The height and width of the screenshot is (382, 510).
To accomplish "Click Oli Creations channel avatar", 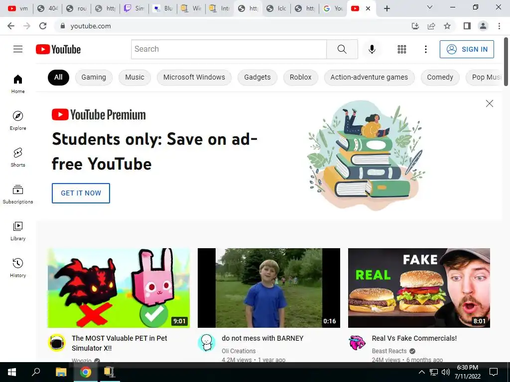I will 207,342.
